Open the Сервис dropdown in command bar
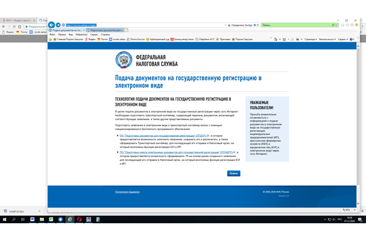Screen dimensions: 366x242 click(x=343, y=39)
